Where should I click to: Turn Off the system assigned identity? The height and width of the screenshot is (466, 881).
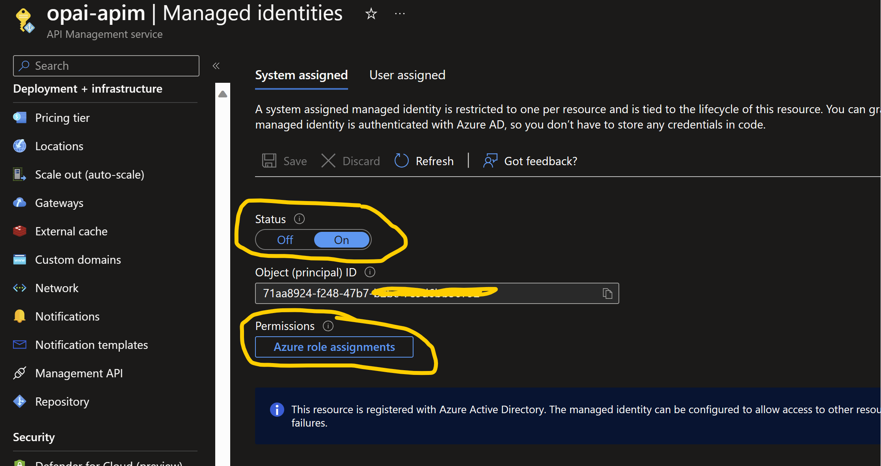pos(285,240)
